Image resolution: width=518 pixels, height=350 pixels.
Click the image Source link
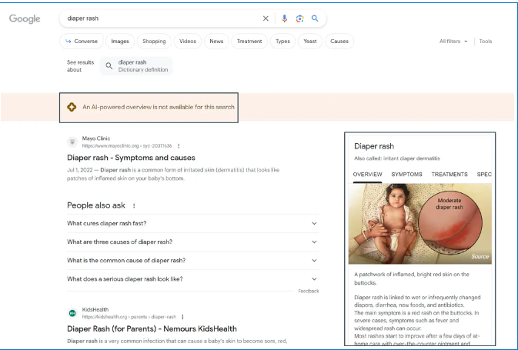click(x=480, y=257)
